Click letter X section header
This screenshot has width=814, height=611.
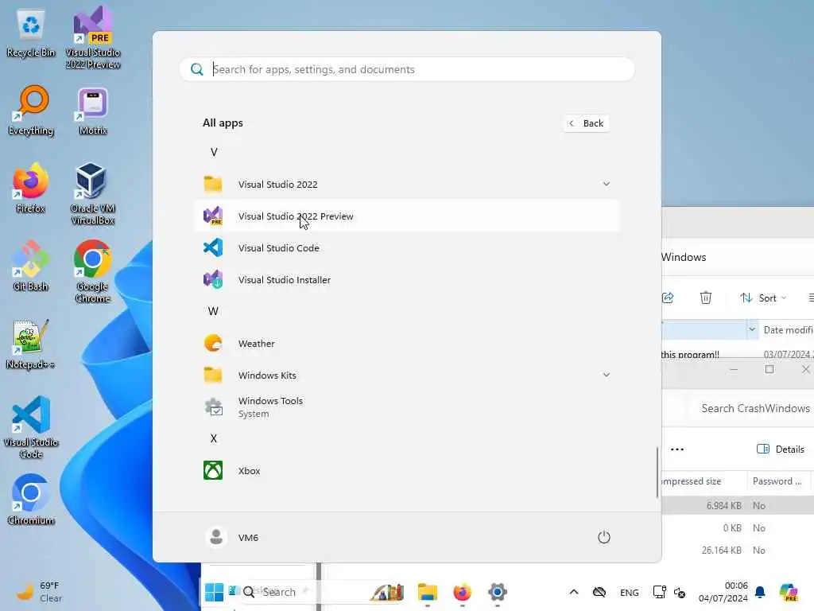[x=213, y=438]
